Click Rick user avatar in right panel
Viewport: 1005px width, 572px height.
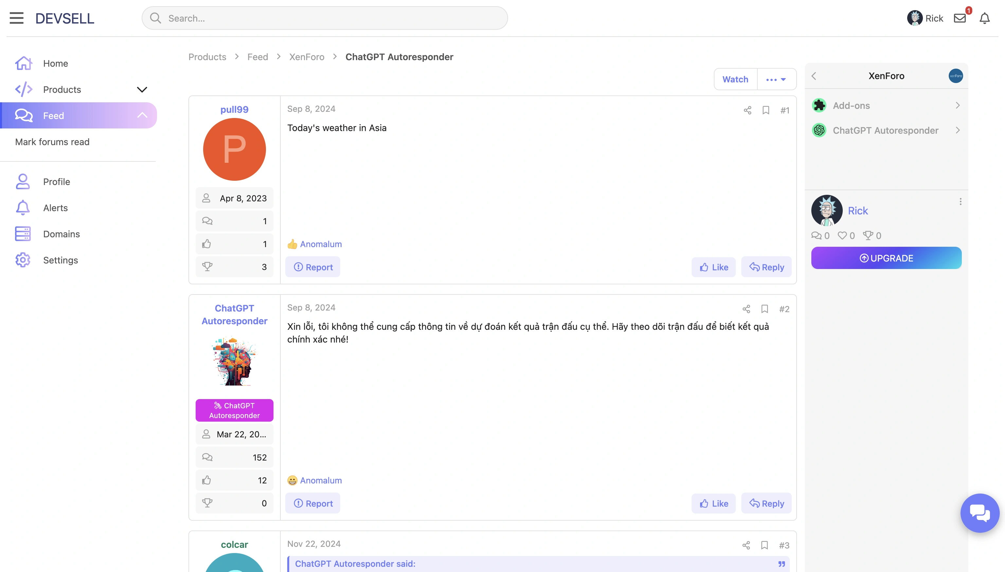(827, 210)
